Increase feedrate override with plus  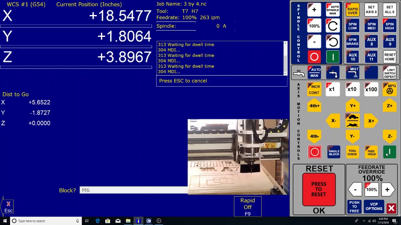(388, 190)
